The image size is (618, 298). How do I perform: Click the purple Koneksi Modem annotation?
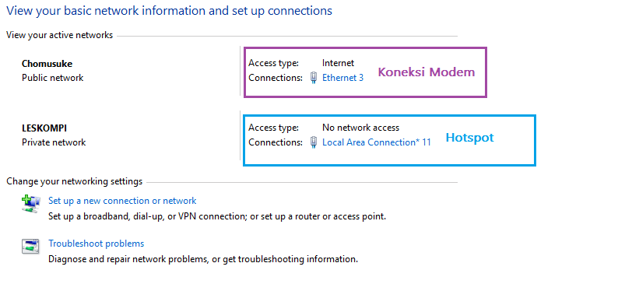427,72
